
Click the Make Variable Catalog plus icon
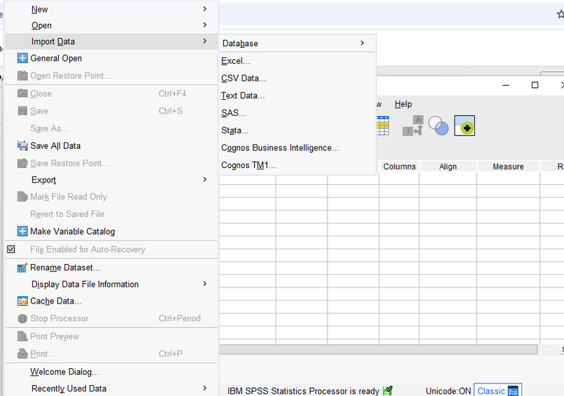coord(22,232)
